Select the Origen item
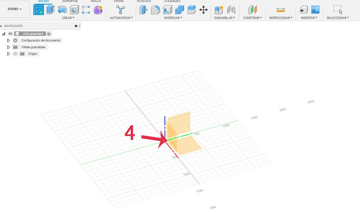This screenshot has height=212, width=360. [33, 54]
